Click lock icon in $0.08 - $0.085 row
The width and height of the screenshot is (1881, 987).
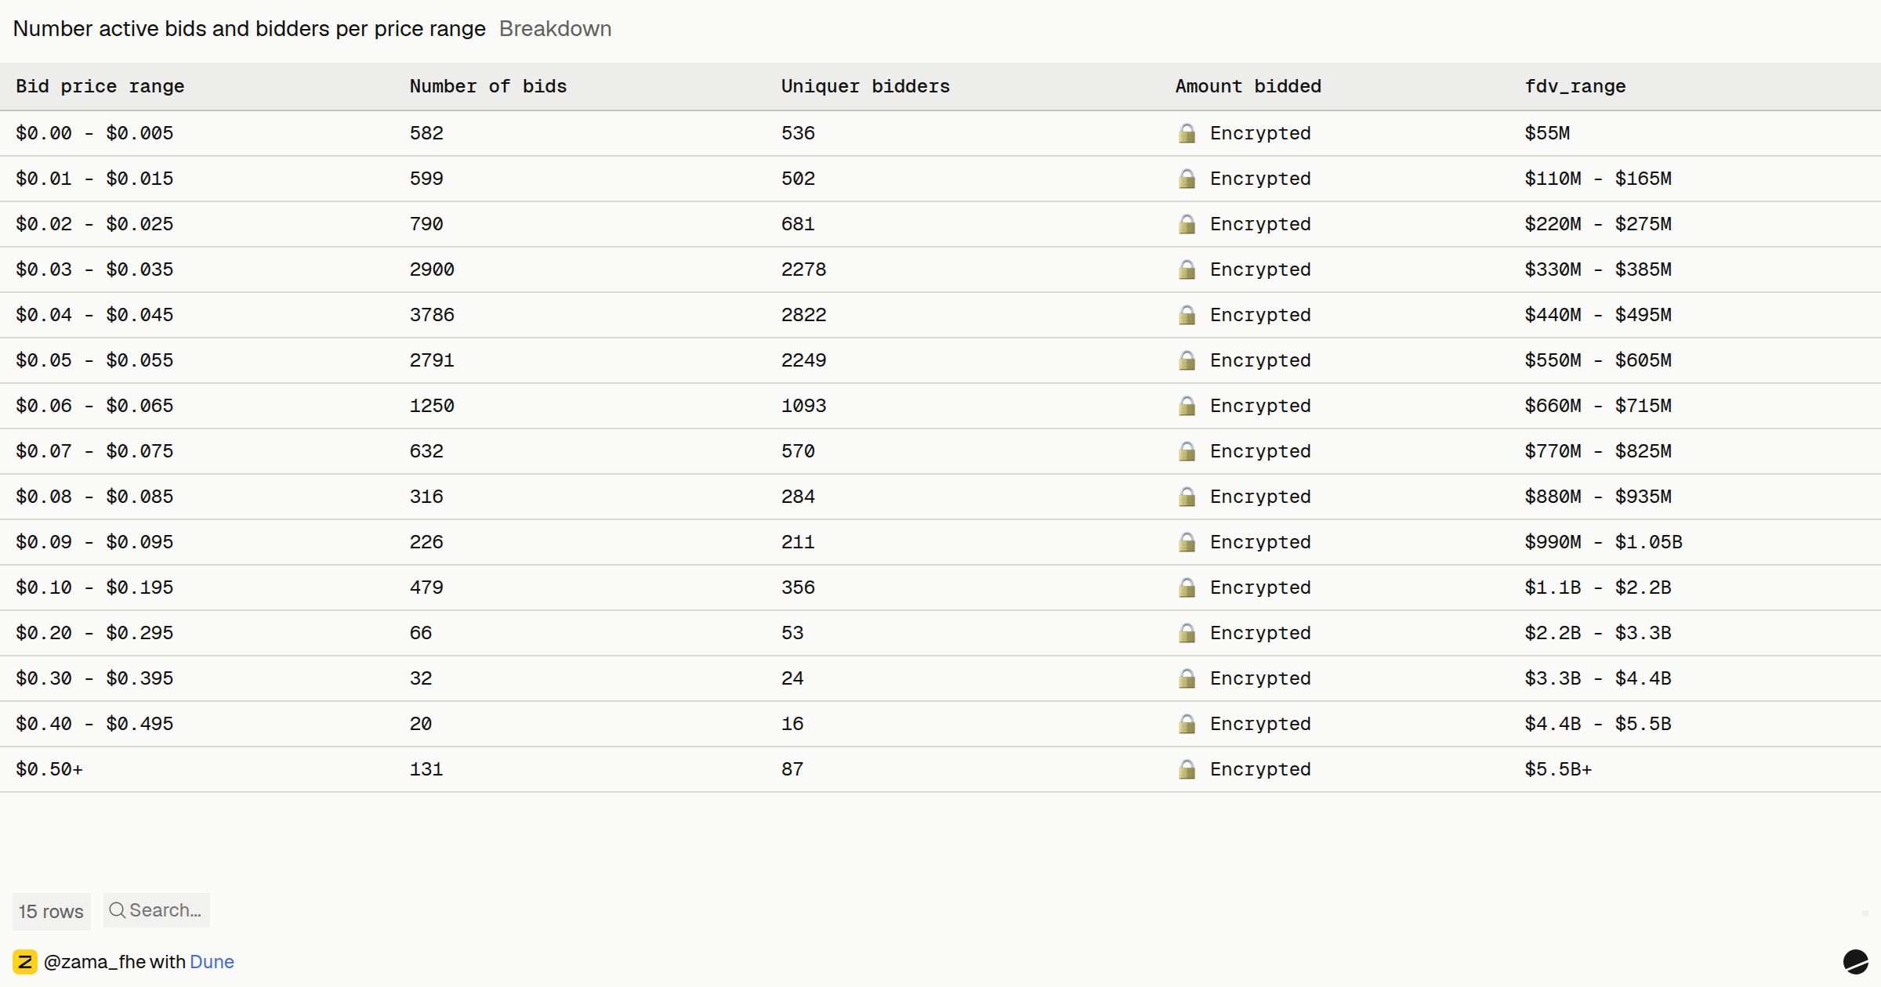click(1187, 497)
